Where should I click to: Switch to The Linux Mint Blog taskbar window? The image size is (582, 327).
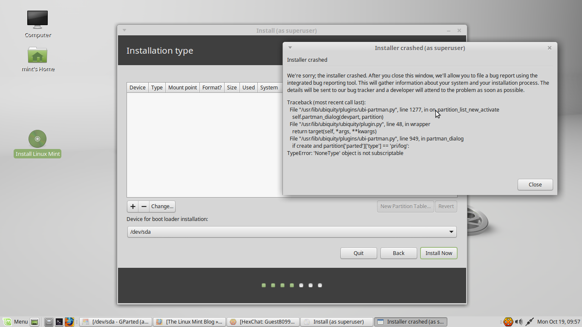[189, 322]
